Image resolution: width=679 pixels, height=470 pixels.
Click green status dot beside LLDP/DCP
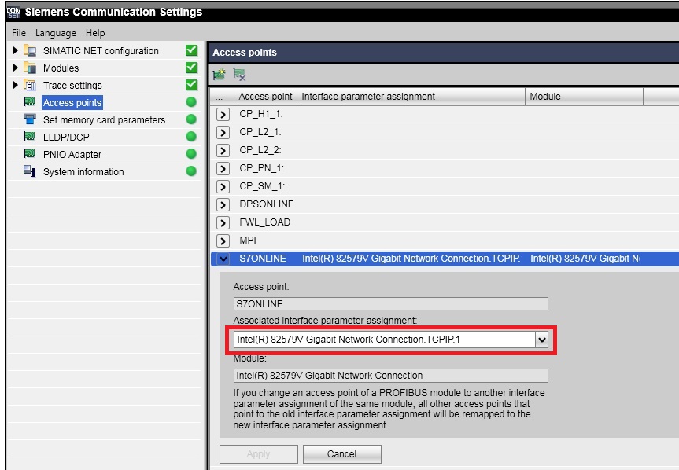point(191,137)
